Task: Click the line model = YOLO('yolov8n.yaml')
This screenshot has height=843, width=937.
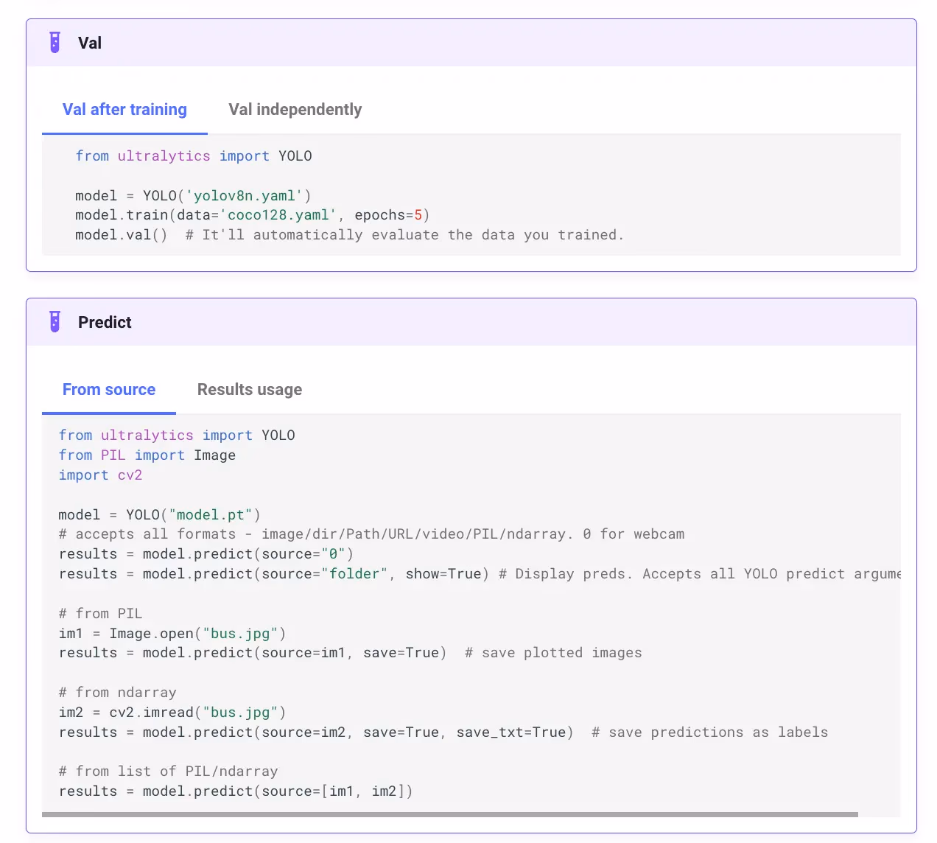Action: [193, 195]
